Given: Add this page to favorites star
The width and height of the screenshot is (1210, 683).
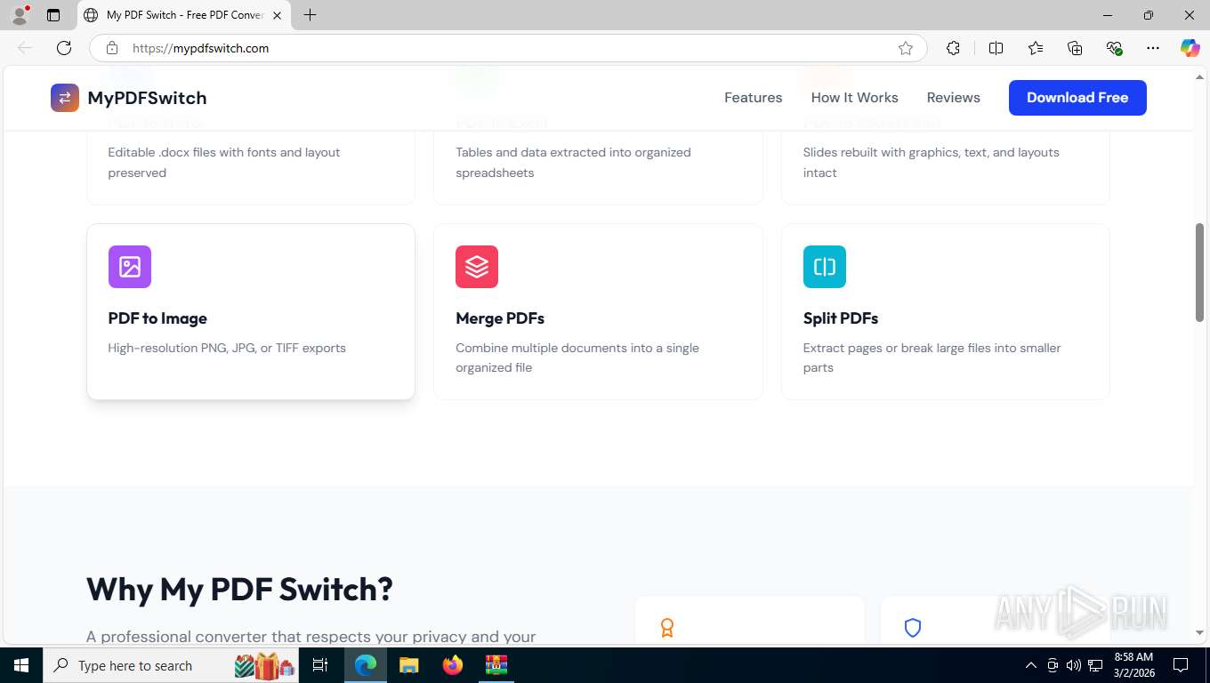Looking at the screenshot, I should pyautogui.click(x=906, y=48).
